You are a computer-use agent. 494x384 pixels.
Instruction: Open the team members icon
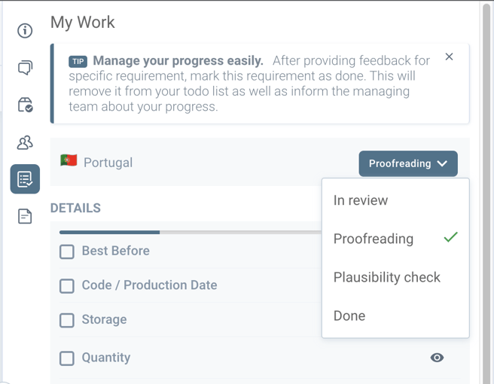click(25, 142)
